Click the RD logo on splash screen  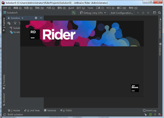pos(35,34)
